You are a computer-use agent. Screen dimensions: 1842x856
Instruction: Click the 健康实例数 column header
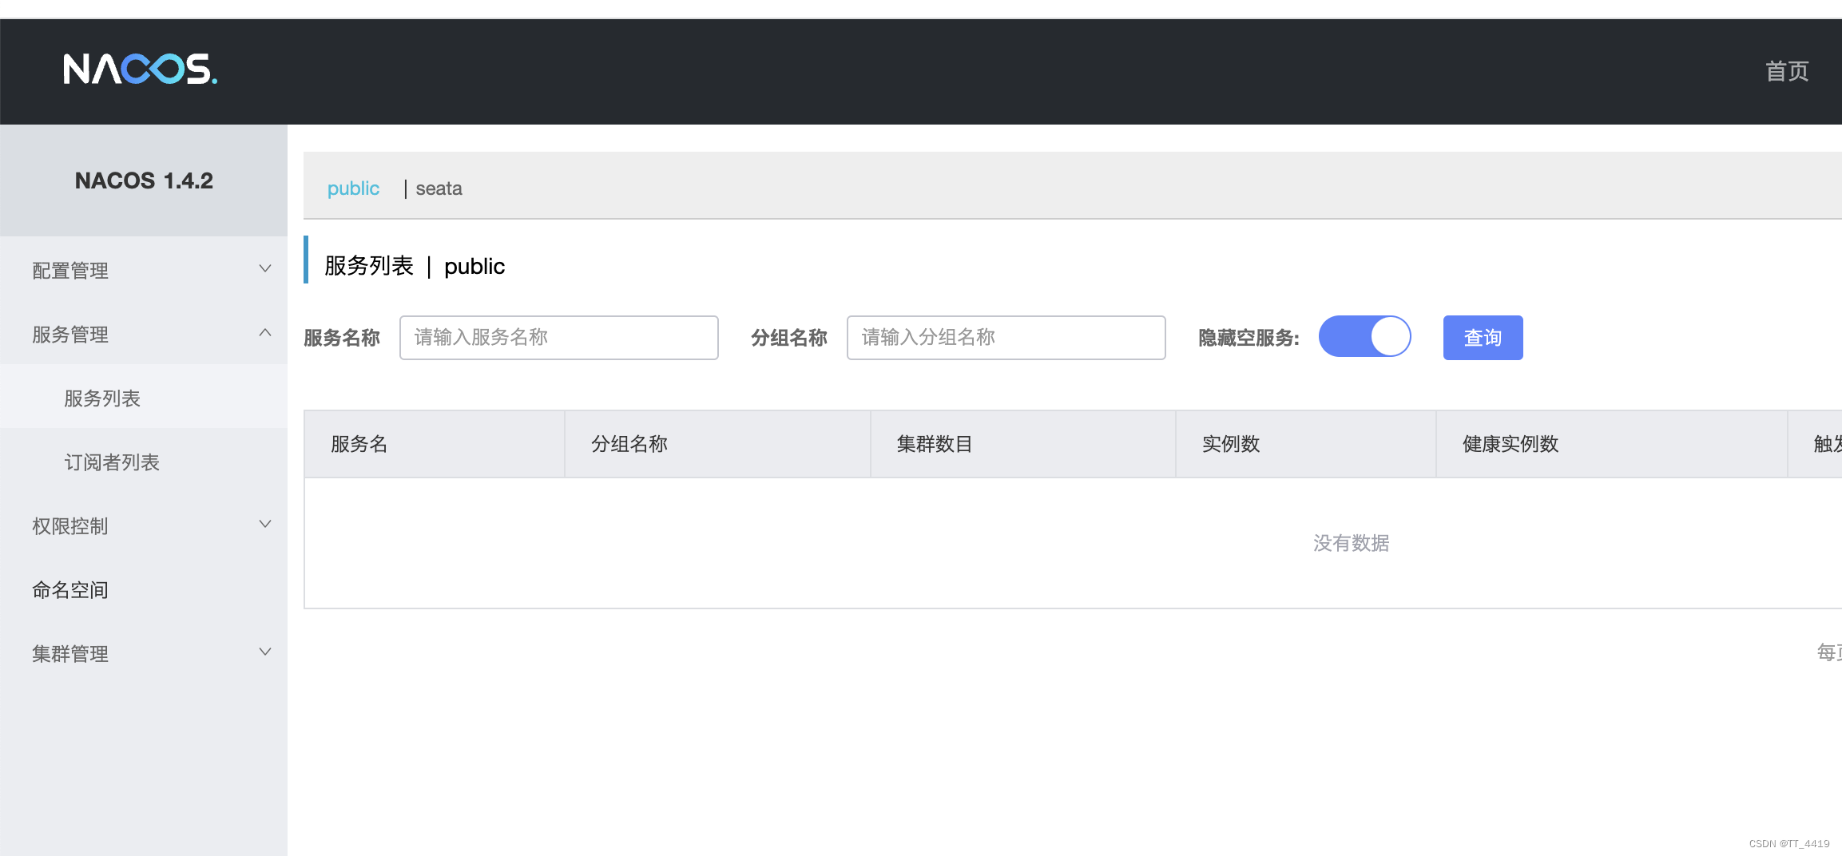pos(1612,444)
